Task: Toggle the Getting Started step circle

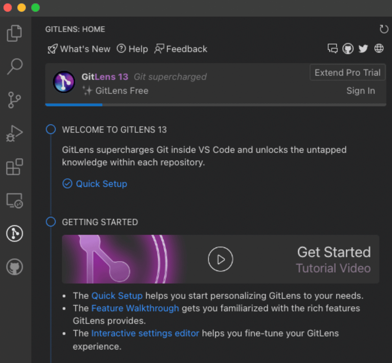Action: [51, 222]
